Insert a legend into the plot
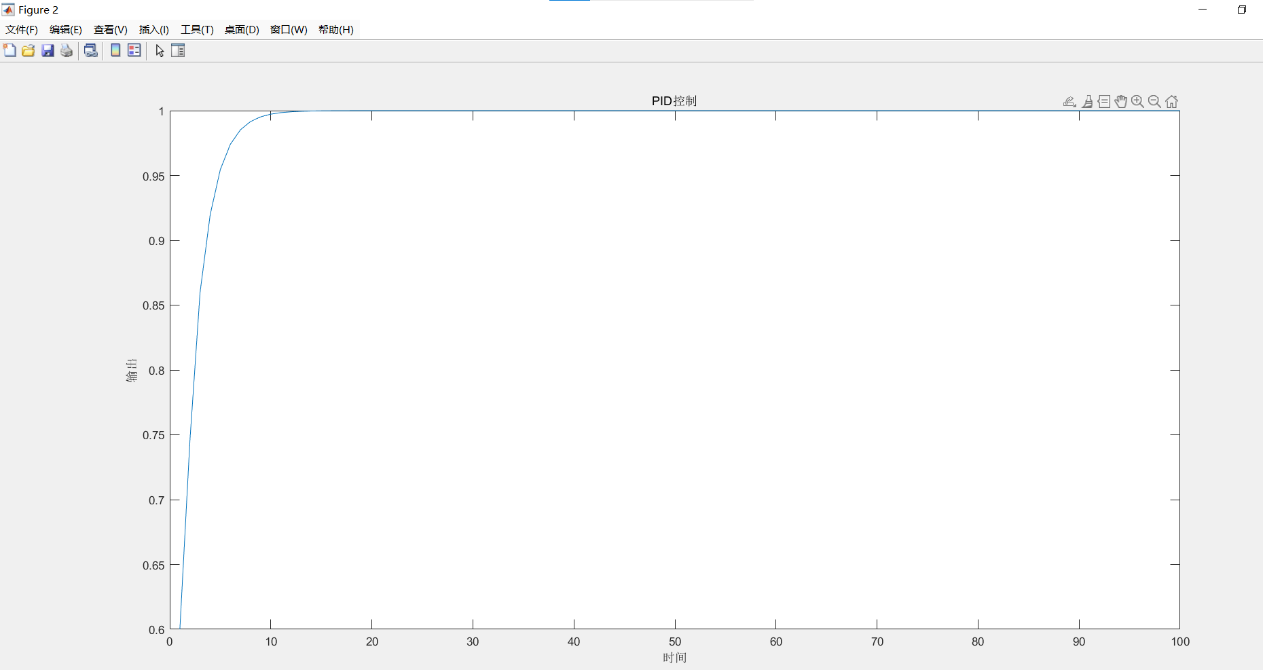This screenshot has width=1263, height=670. click(x=134, y=50)
